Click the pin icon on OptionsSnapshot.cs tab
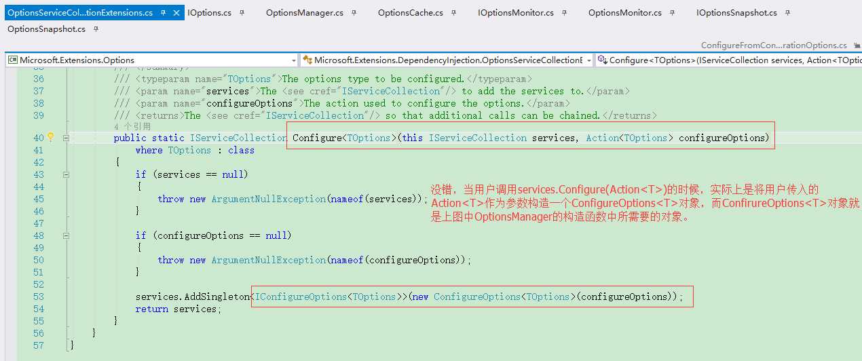Image resolution: width=862 pixels, height=361 pixels. [96, 29]
